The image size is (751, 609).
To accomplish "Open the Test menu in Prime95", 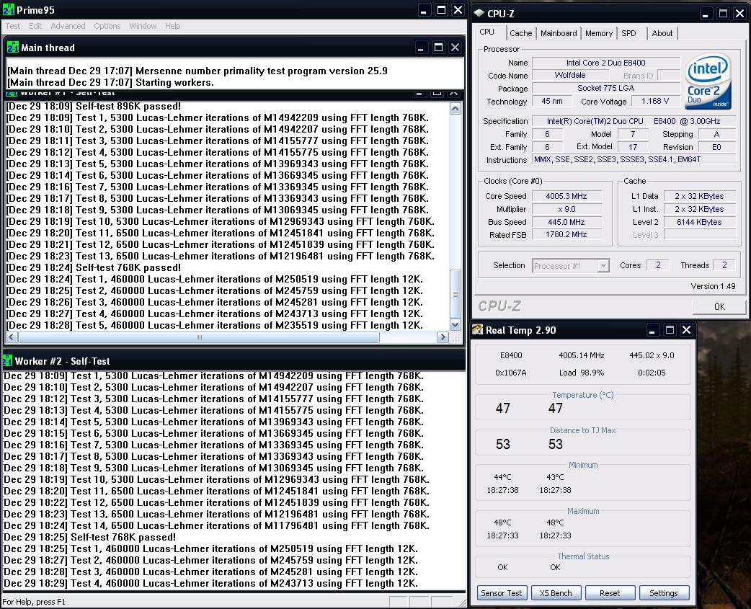I will point(13,26).
